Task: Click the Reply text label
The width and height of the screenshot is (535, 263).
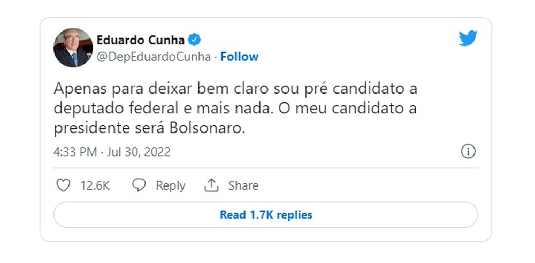Action: (x=170, y=185)
